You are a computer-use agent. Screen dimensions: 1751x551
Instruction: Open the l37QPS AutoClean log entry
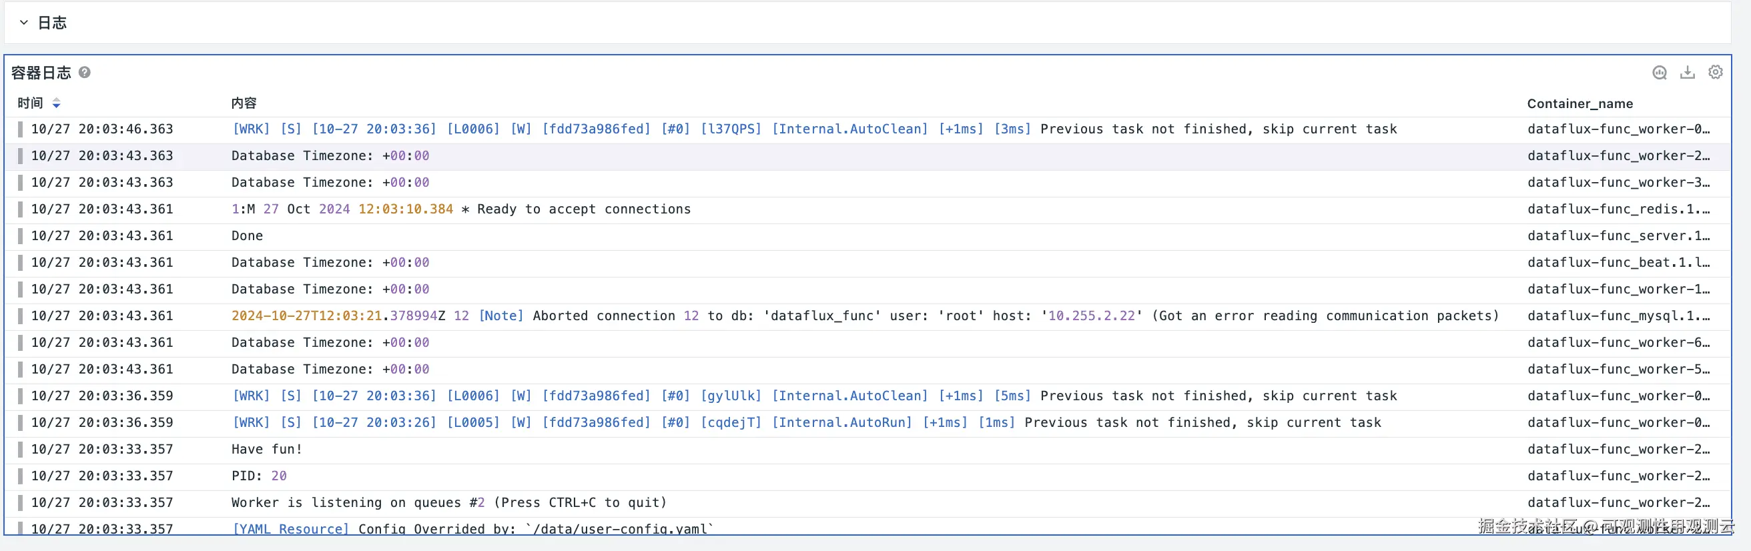tap(814, 129)
